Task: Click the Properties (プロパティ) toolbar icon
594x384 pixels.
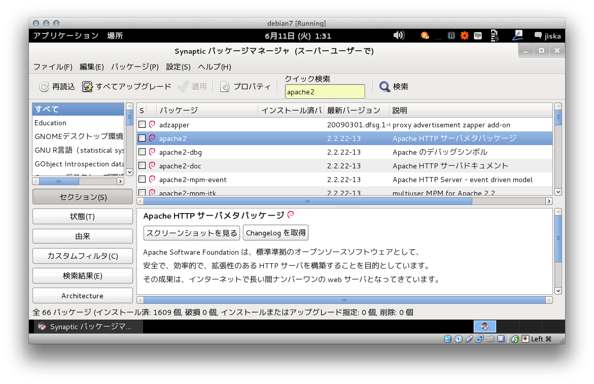Action: 225,87
